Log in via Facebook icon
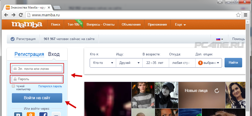The image size is (252, 116). point(43,114)
